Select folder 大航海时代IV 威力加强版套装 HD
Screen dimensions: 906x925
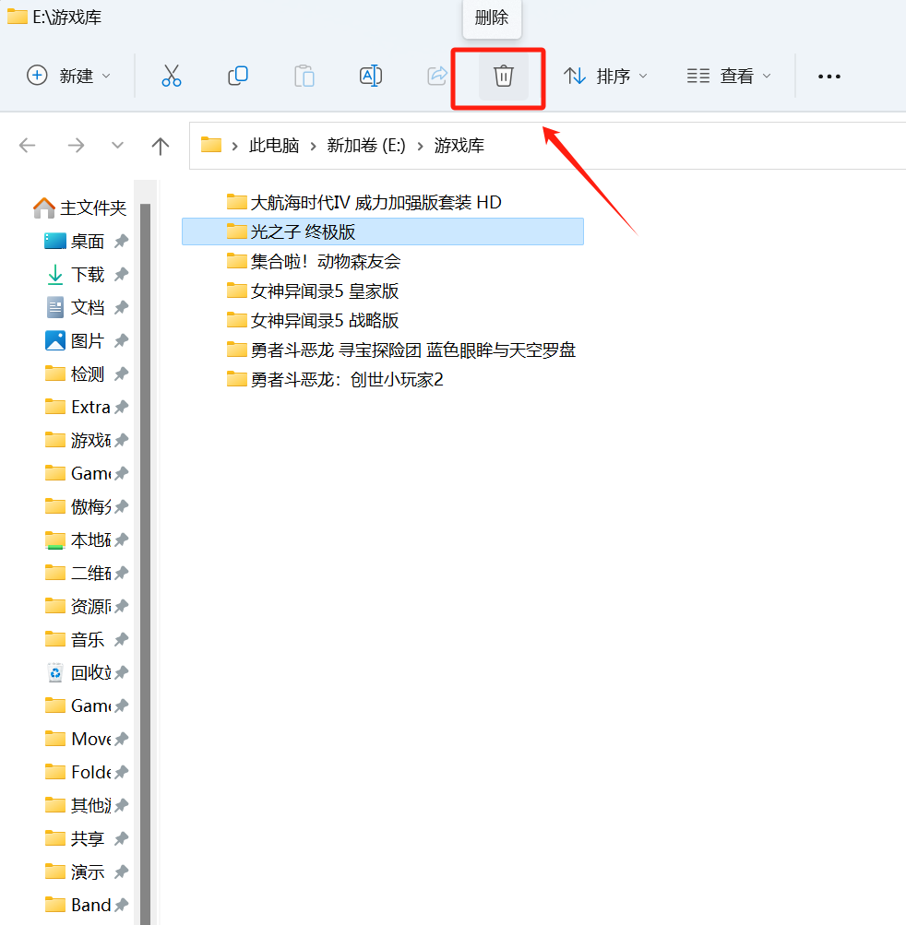pos(383,202)
